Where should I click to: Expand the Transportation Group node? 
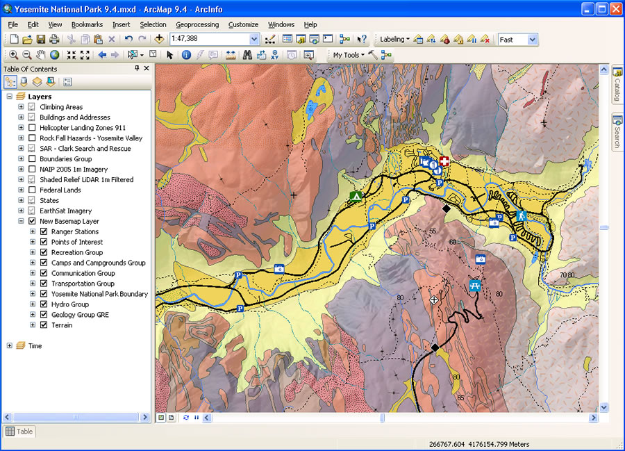33,284
